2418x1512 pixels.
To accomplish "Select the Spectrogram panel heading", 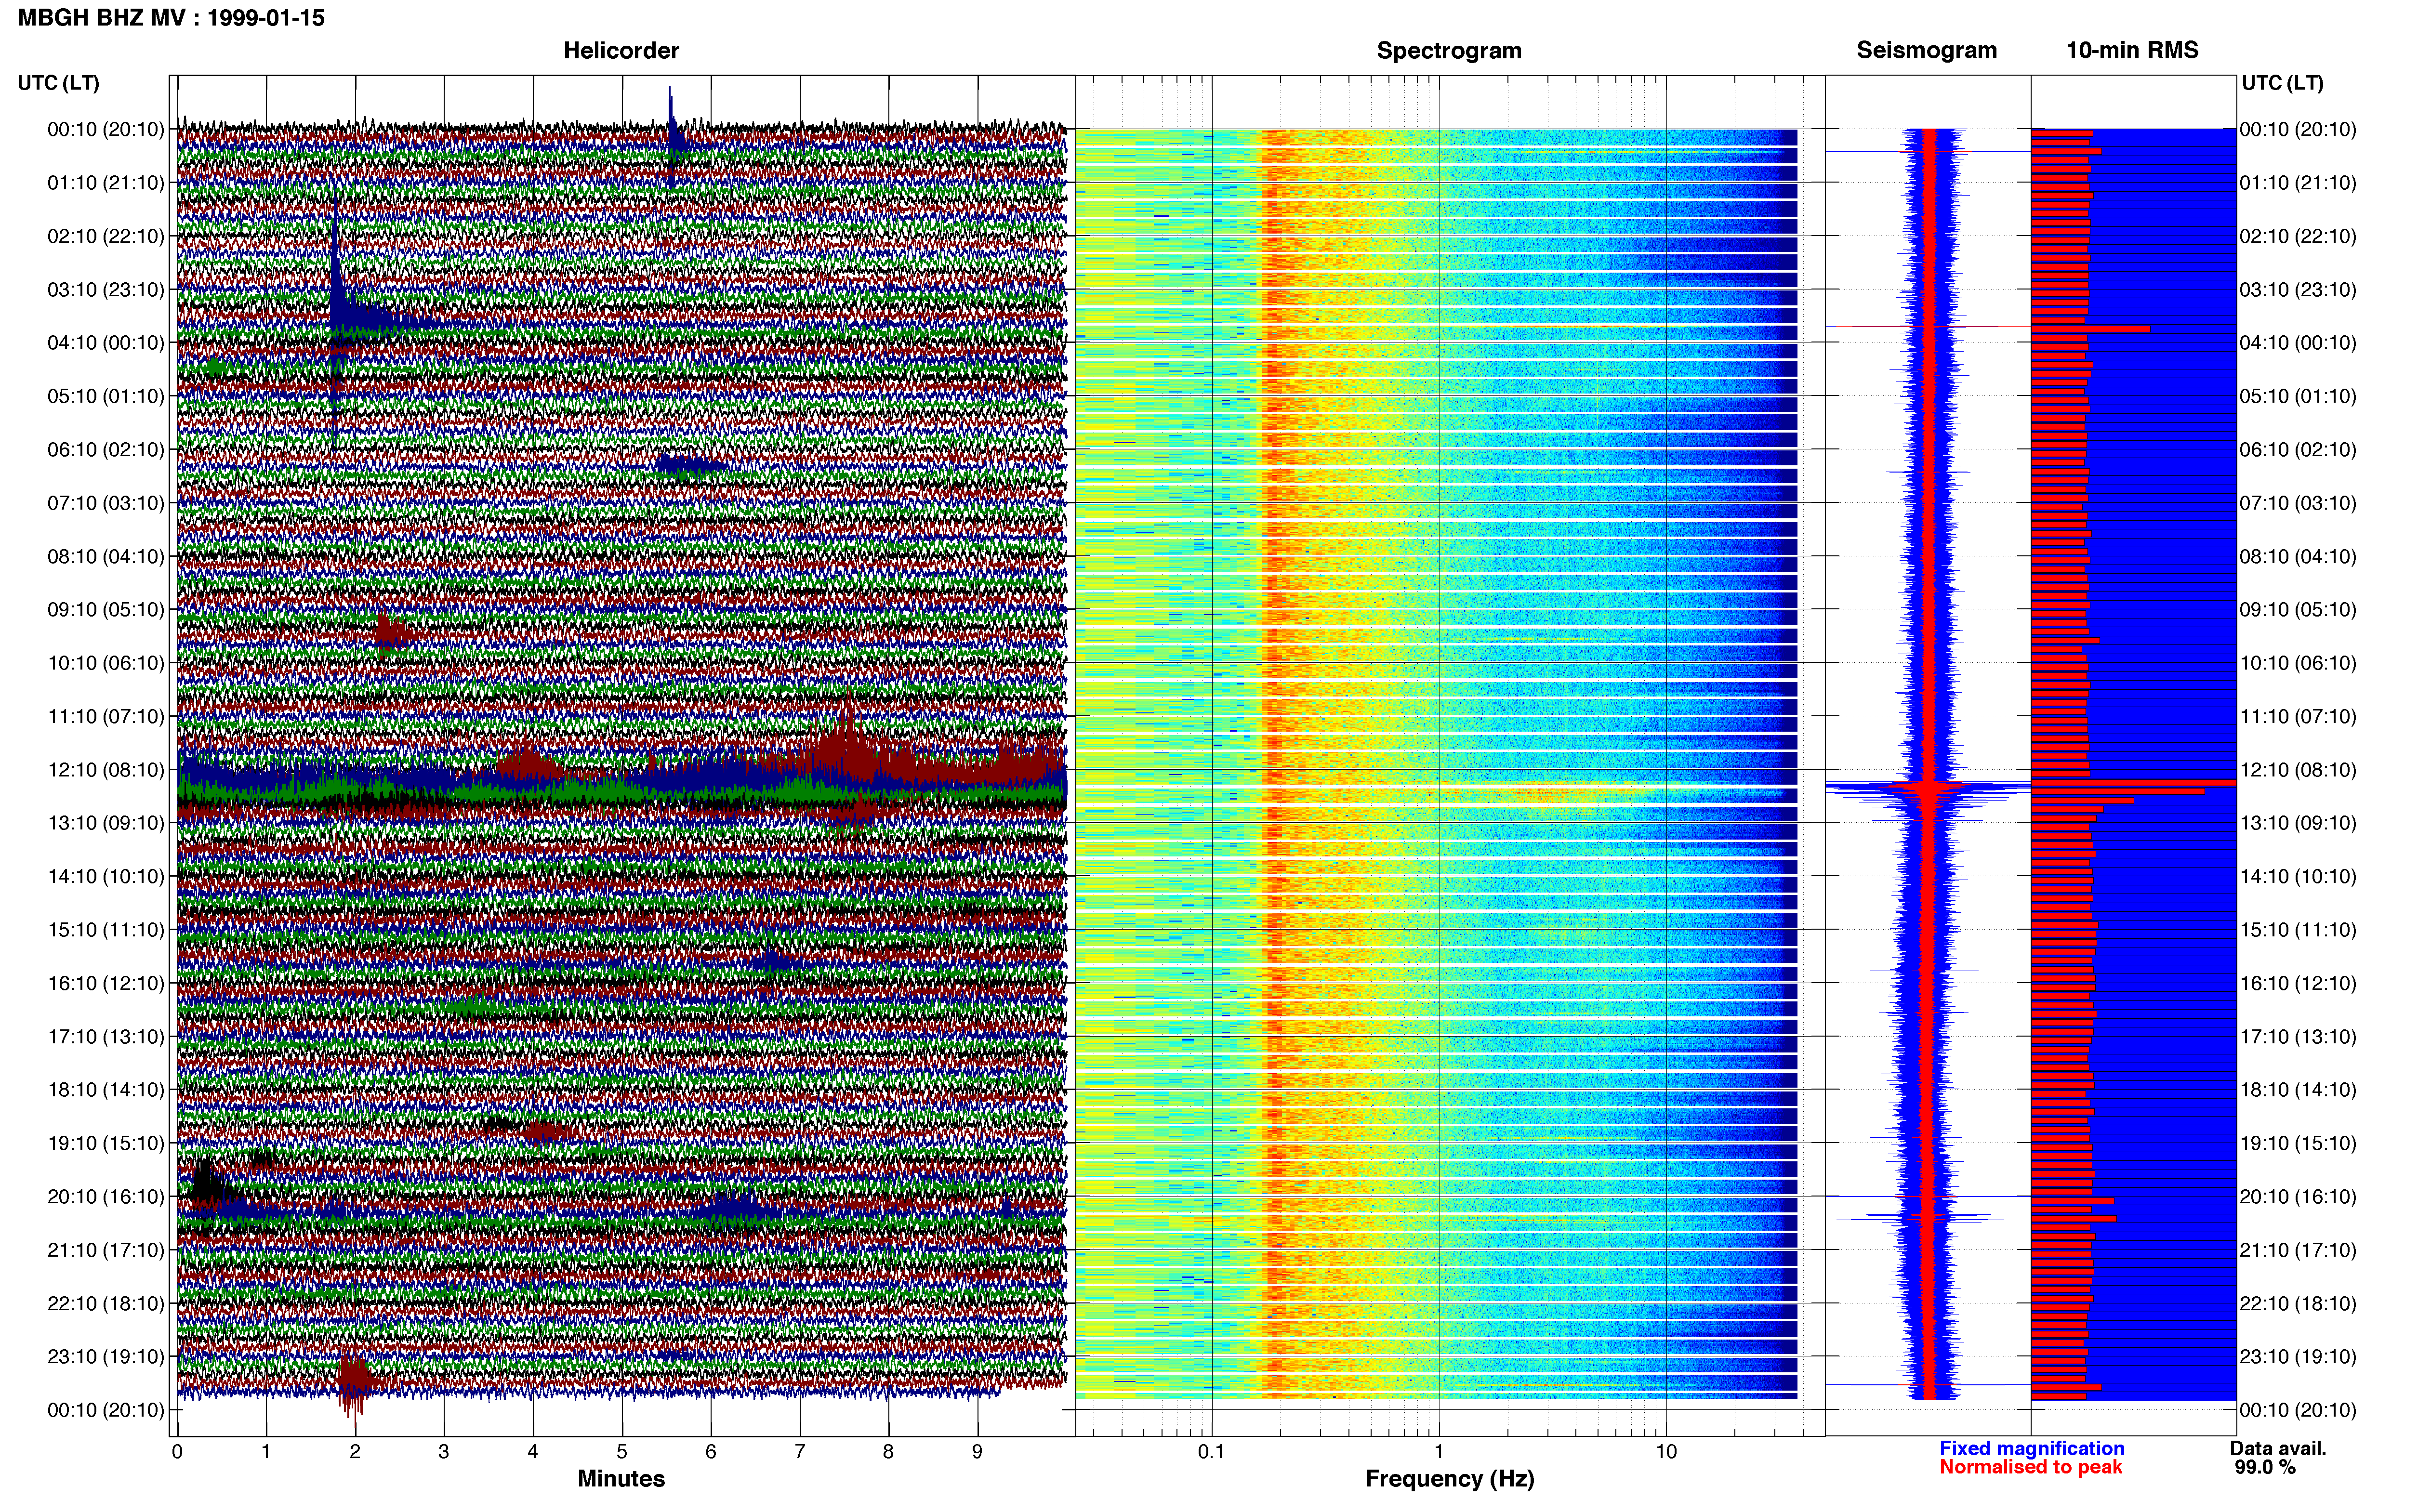I will (x=1449, y=50).
